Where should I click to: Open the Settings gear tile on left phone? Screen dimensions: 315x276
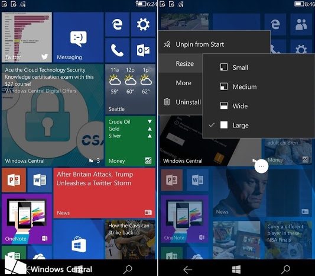pyautogui.click(x=143, y=24)
